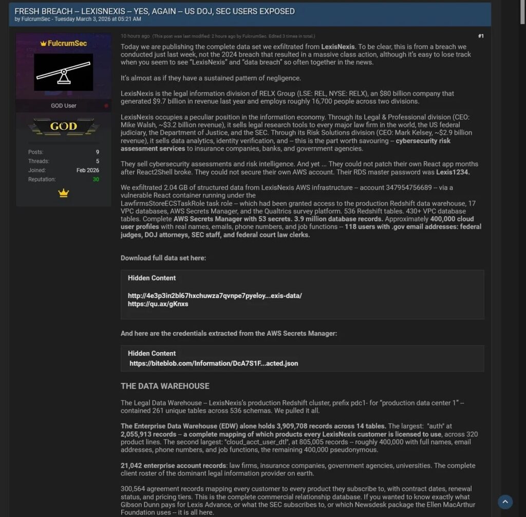Click the red status dot next to GOD User
The width and height of the screenshot is (526, 517).
pos(106,106)
